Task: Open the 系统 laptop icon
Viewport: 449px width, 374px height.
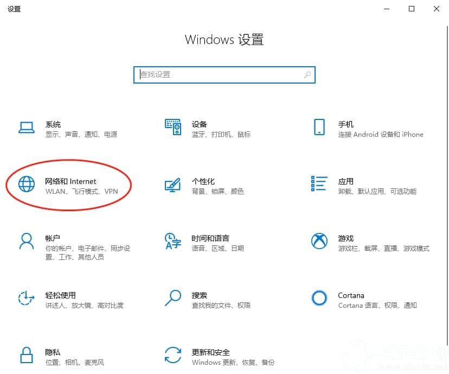Action: coord(27,128)
